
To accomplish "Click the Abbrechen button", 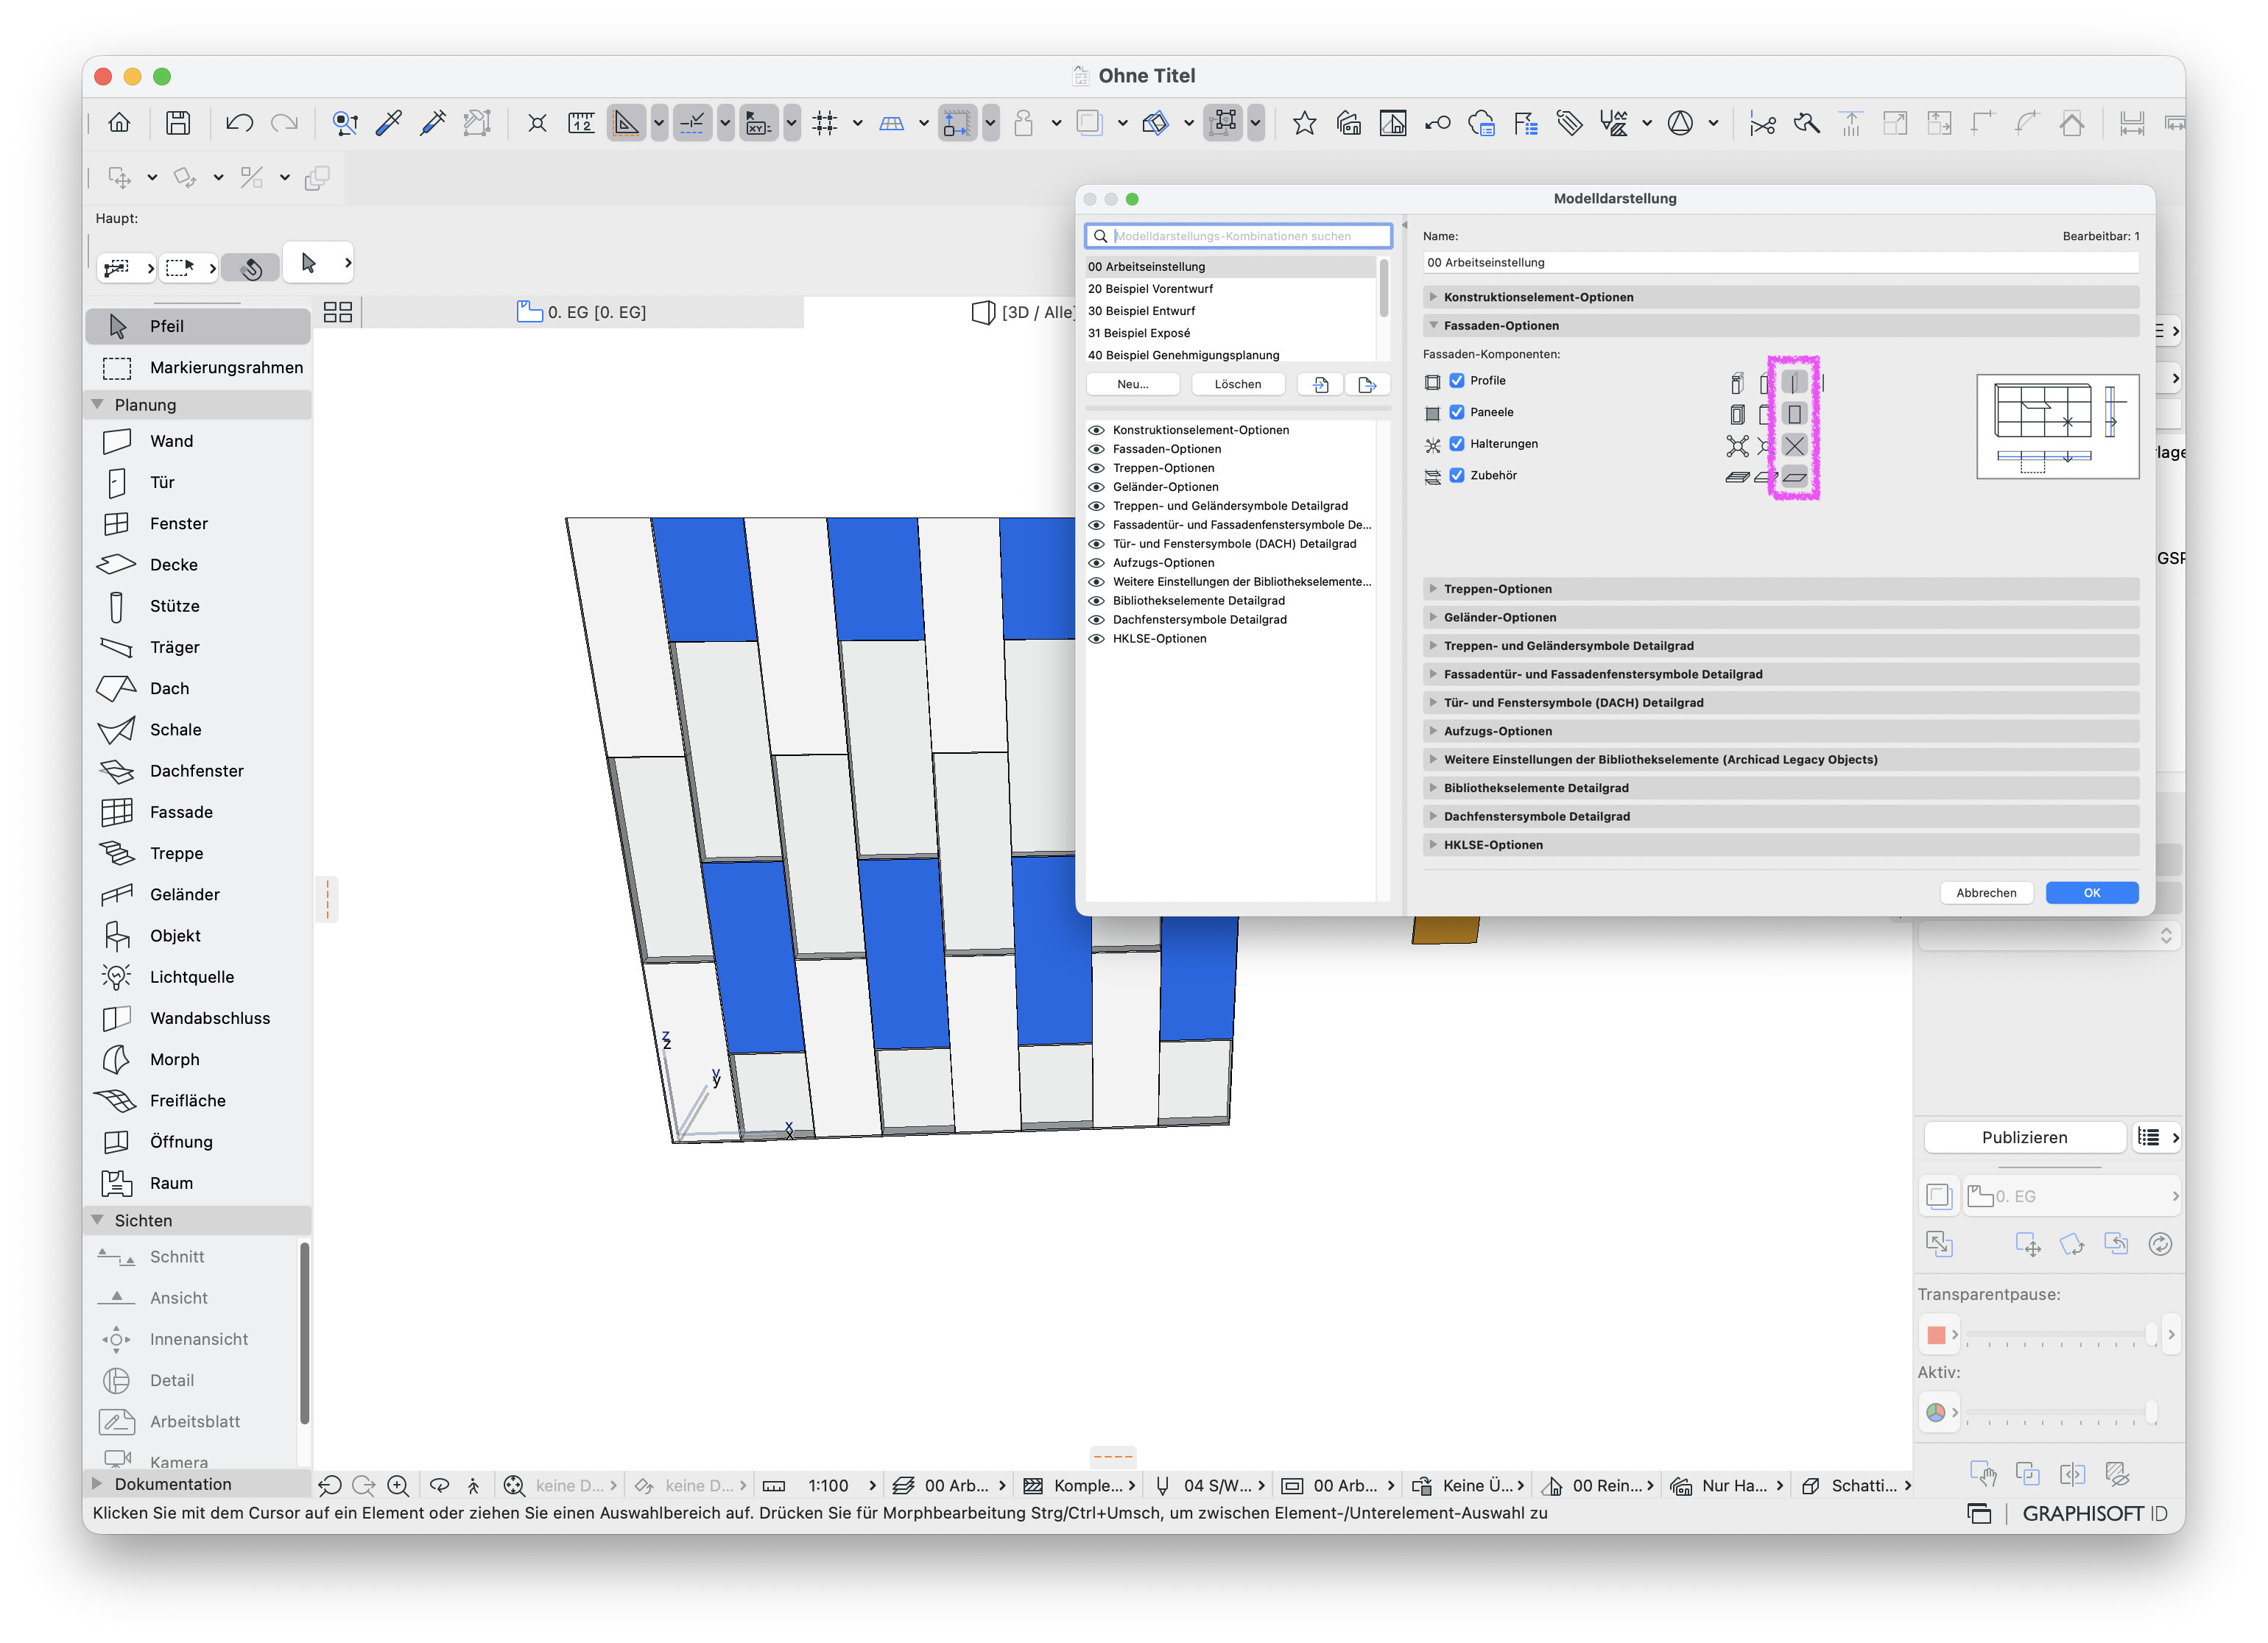I will (1986, 892).
